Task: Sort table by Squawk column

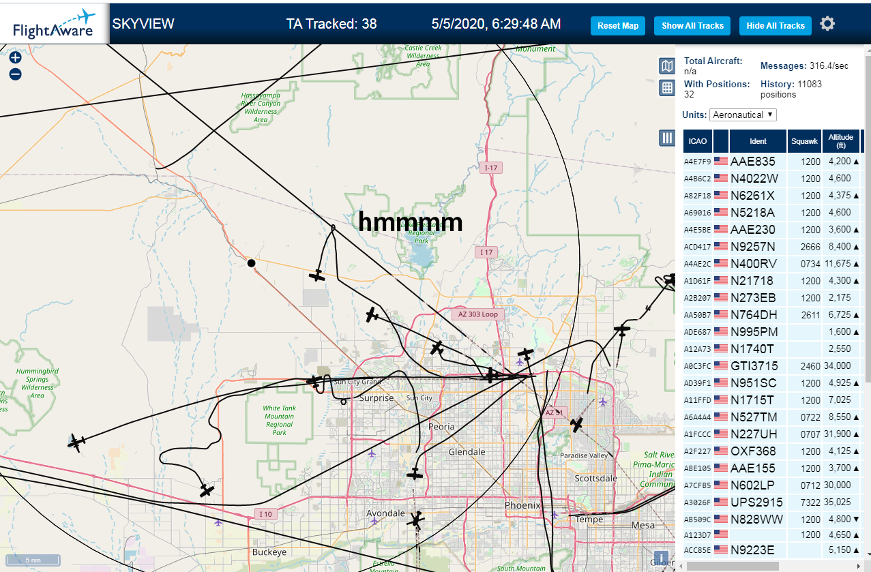Action: click(x=804, y=141)
